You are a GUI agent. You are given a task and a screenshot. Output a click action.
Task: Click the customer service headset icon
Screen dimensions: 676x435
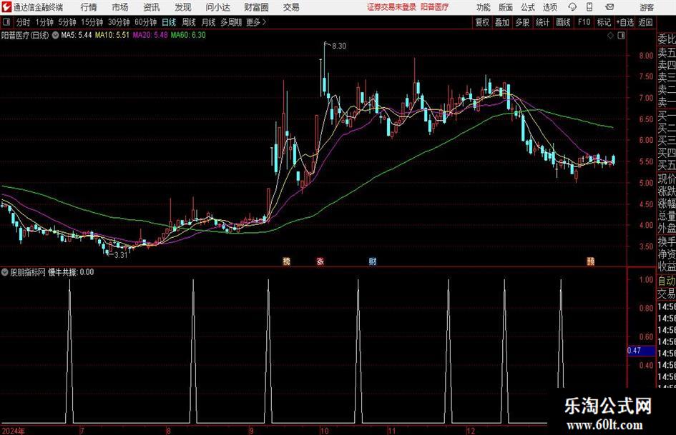tap(572, 7)
